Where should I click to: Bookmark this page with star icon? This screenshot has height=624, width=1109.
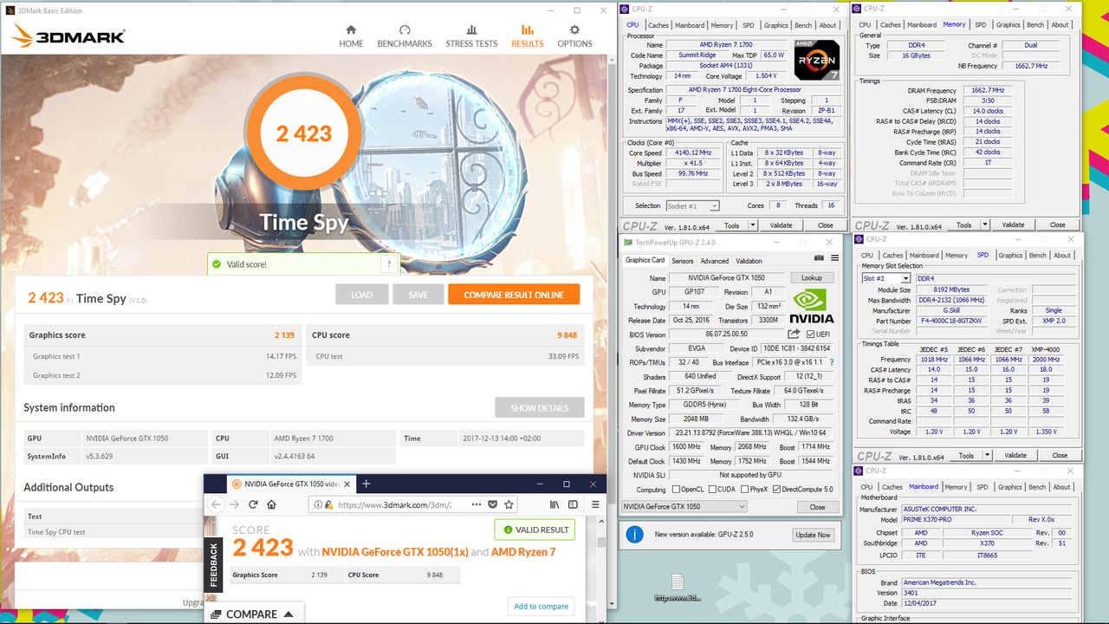509,504
